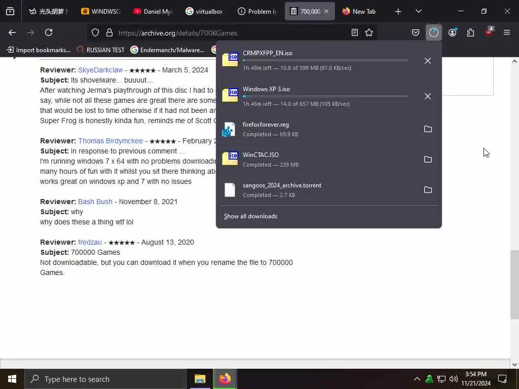This screenshot has height=389, width=519.
Task: Open the Pocket save icon
Action: [x=416, y=33]
